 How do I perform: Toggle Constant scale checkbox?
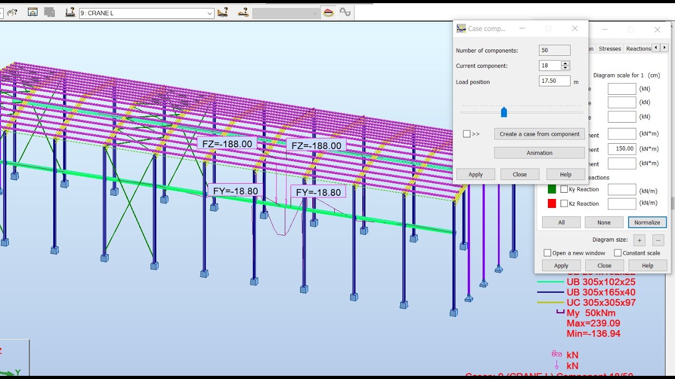618,253
